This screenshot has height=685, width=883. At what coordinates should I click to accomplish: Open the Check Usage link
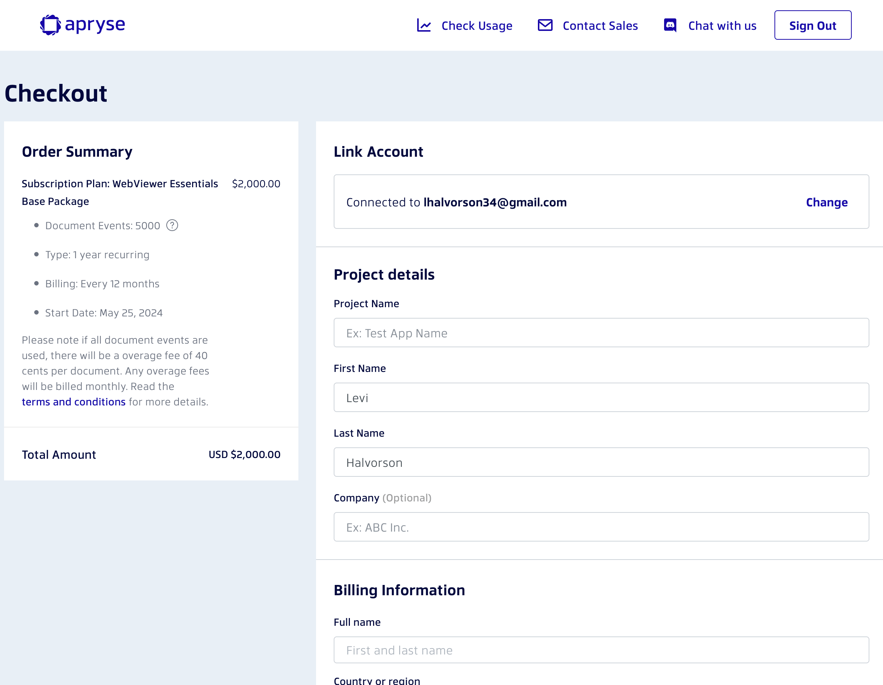[477, 25]
